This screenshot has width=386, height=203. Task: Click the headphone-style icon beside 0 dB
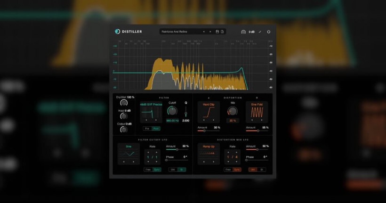pyautogui.click(x=243, y=32)
